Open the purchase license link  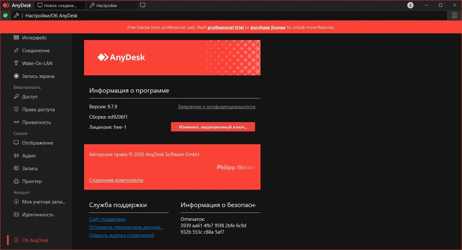point(268,27)
